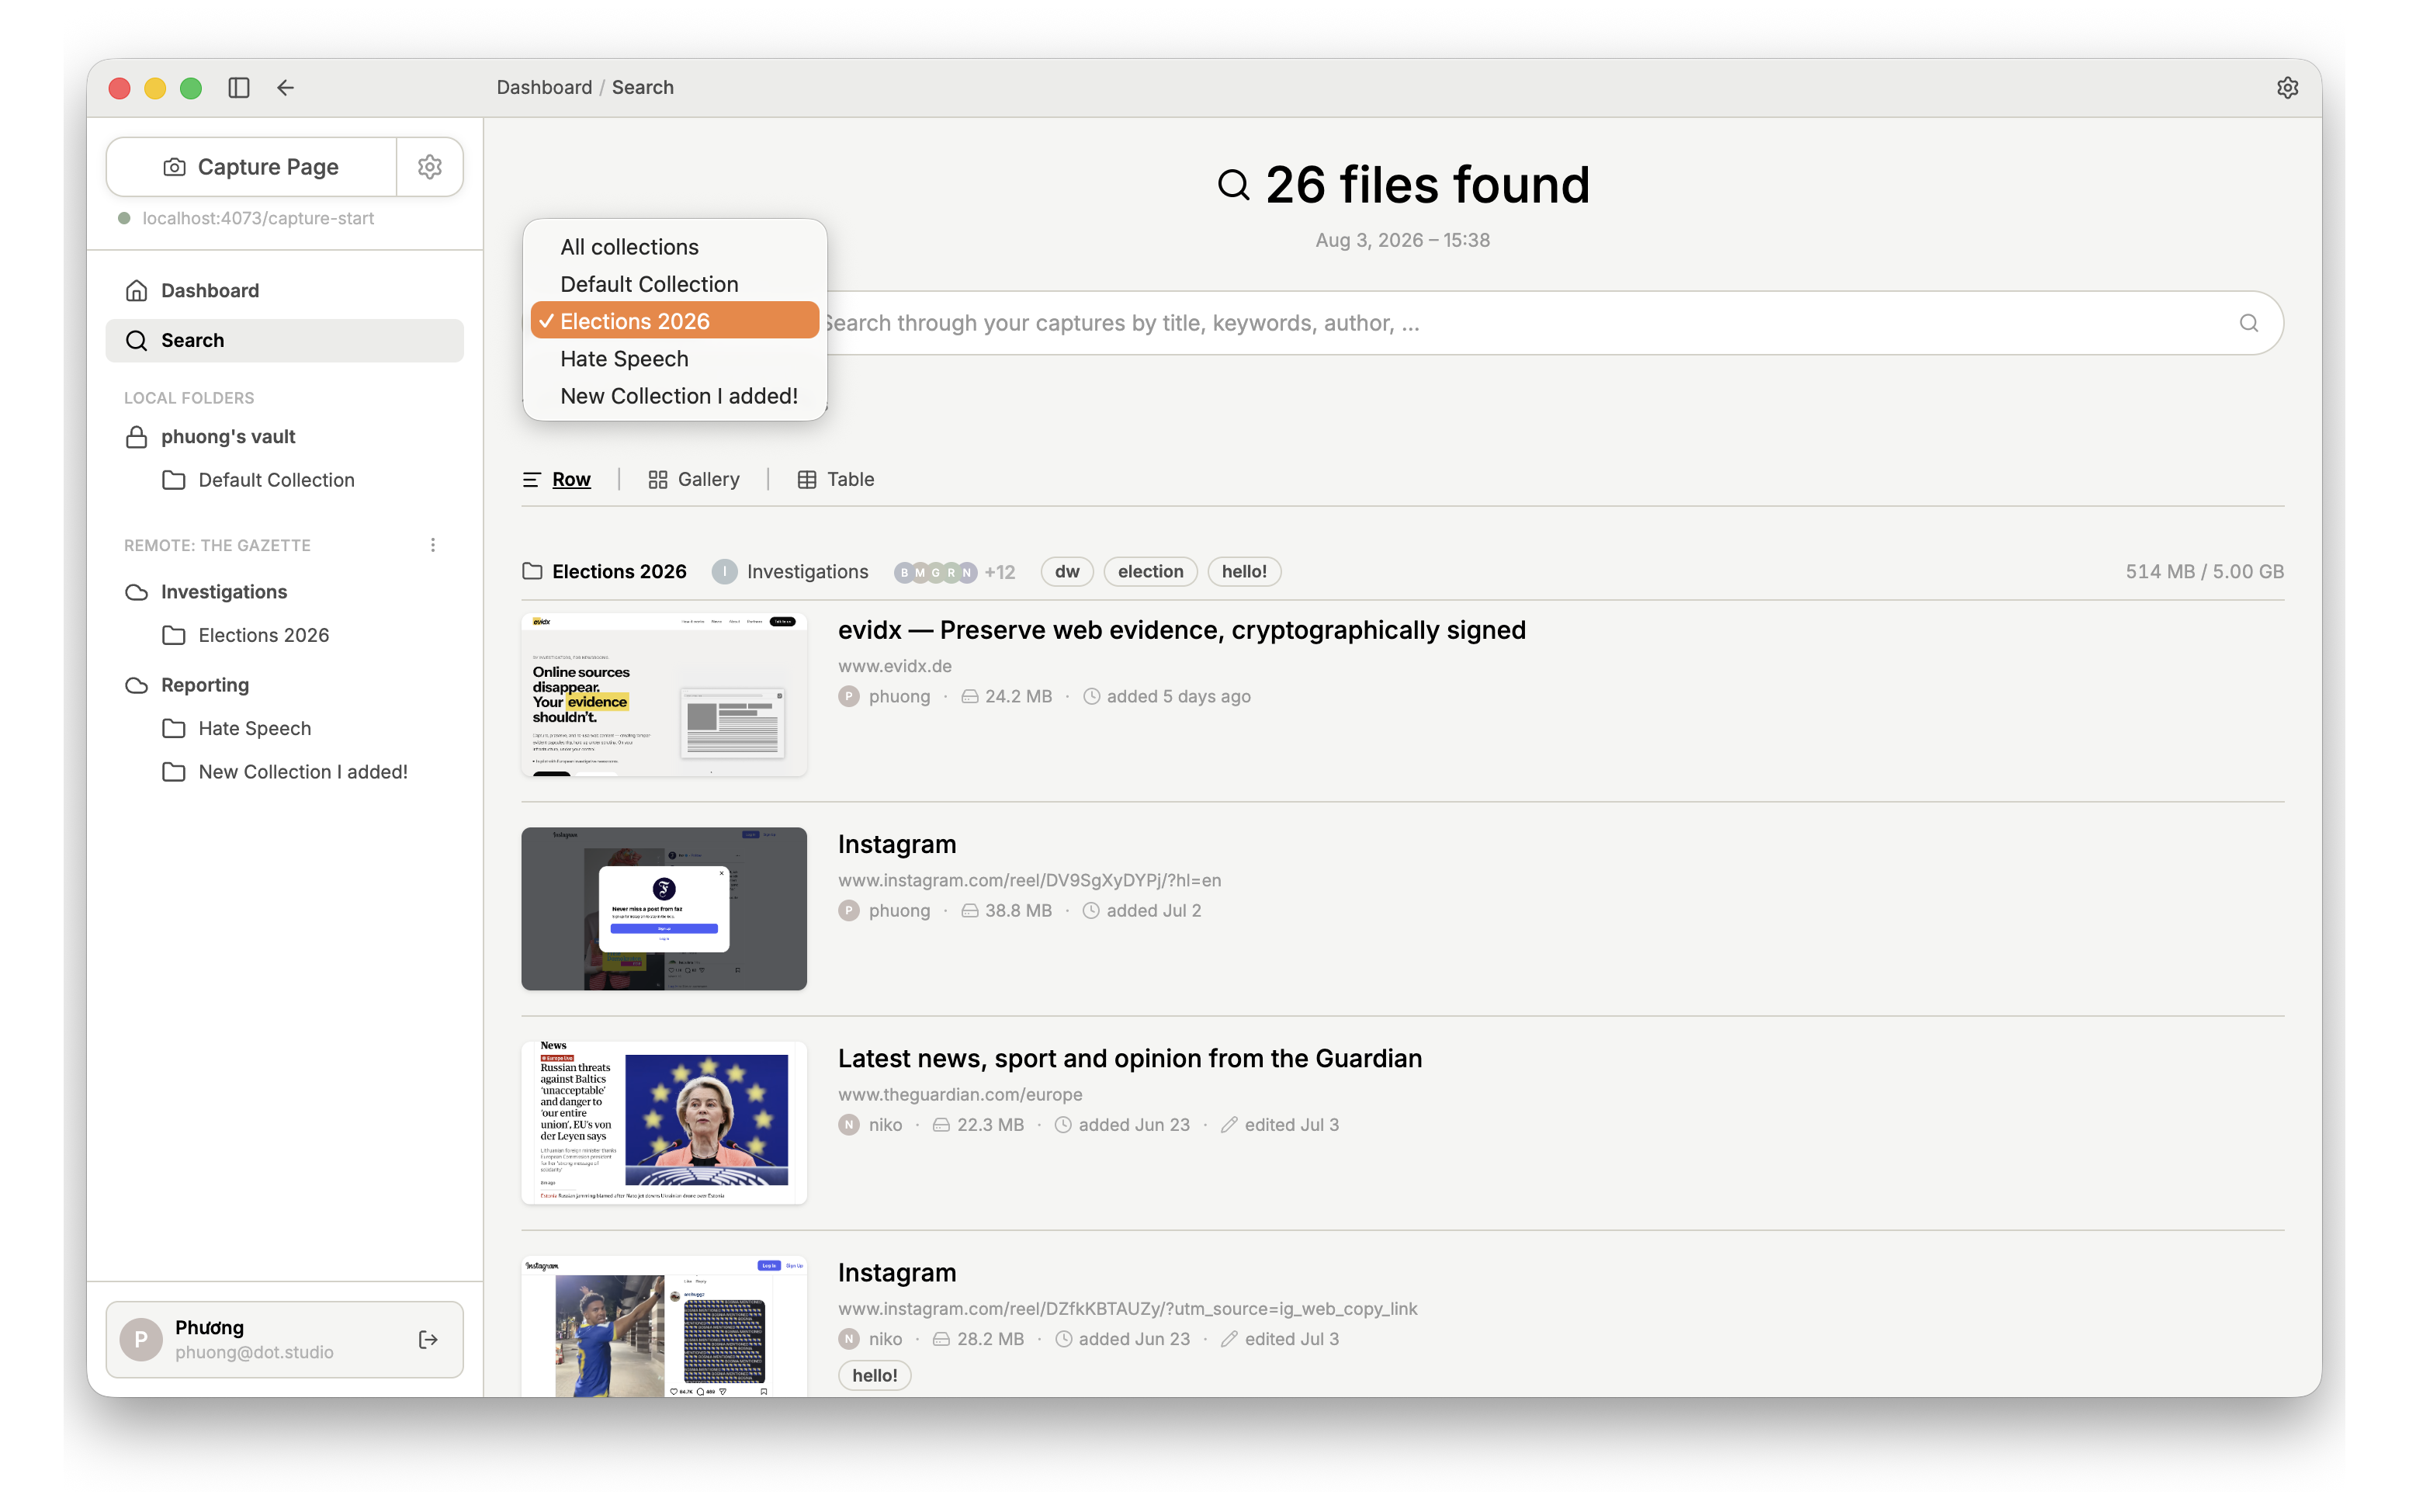Image resolution: width=2409 pixels, height=1512 pixels.
Task: Click the Dashboard breadcrumb link
Action: pyautogui.click(x=544, y=88)
